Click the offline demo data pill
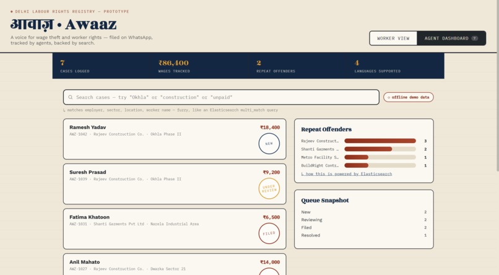Viewport: 499px width, 275px height. (x=409, y=97)
